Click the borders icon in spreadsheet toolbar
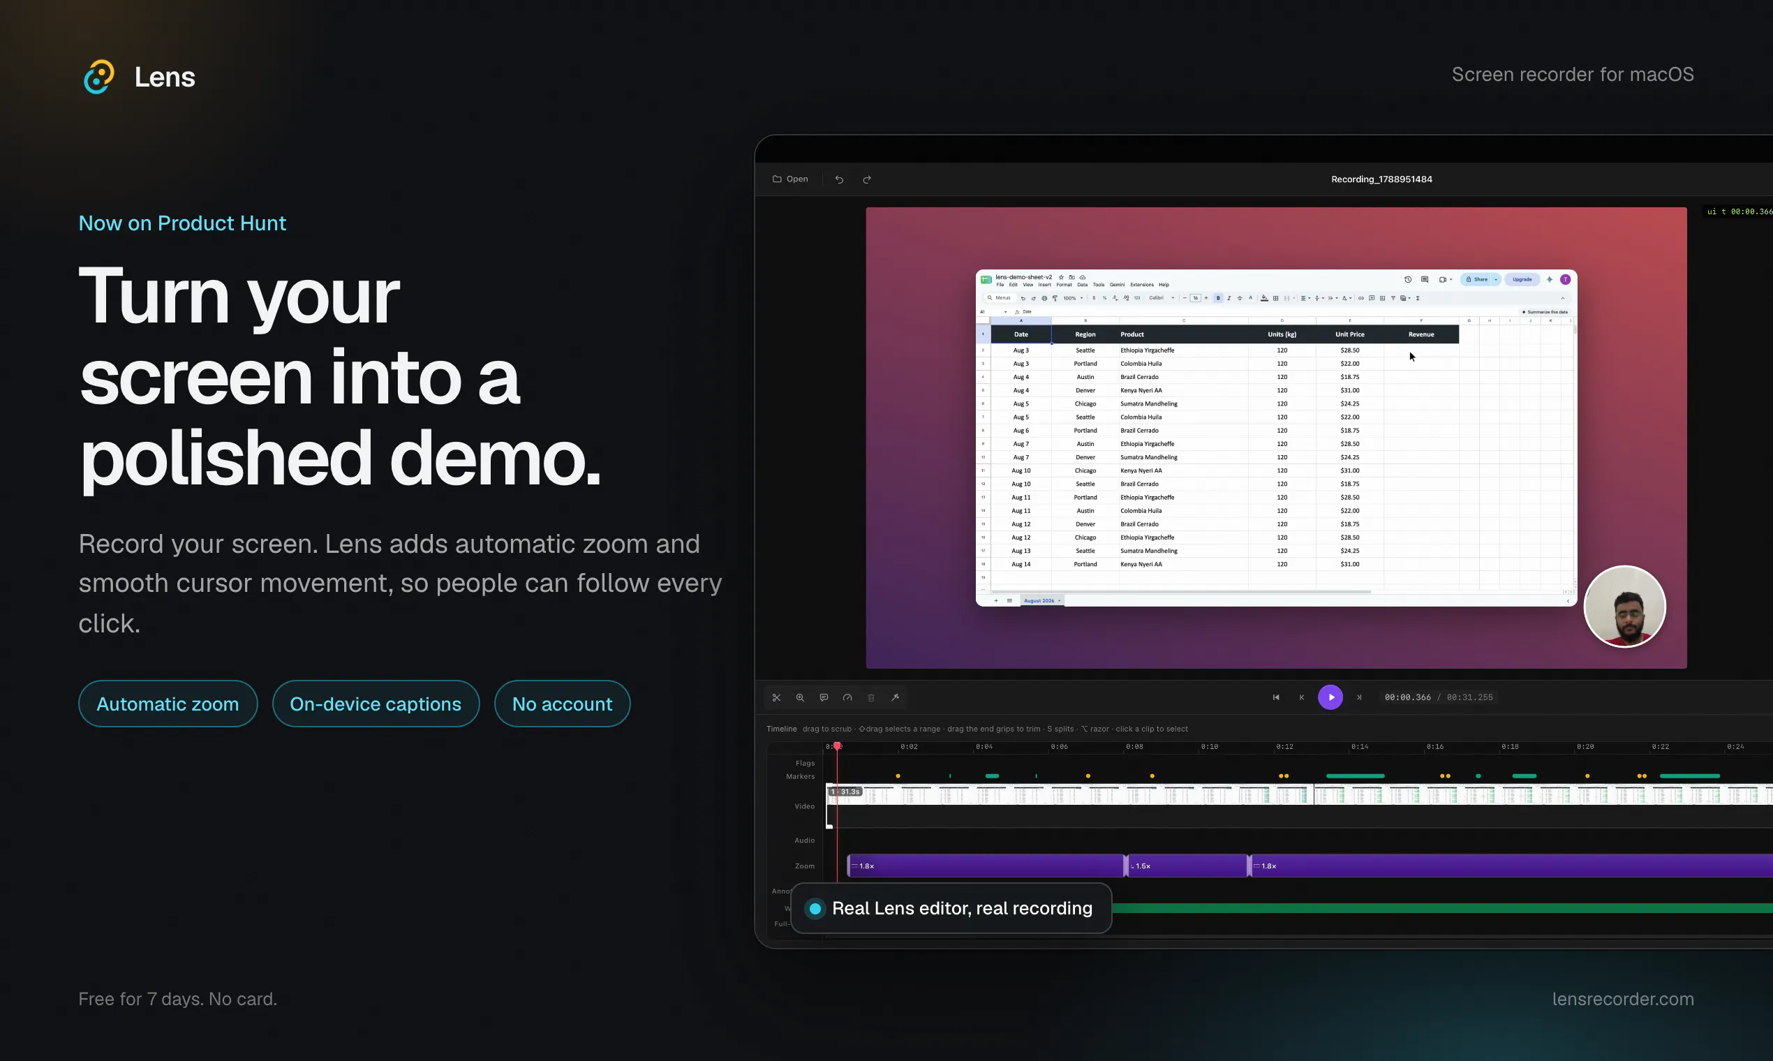This screenshot has height=1061, width=1773. (1275, 298)
